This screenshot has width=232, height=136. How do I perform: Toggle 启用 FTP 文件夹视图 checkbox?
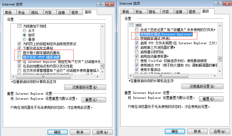pyautogui.click(x=137, y=43)
